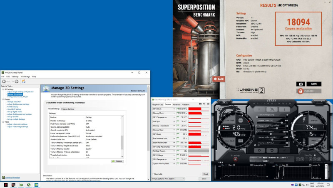Click Afterburner reset settings button
Image resolution: width=333 pixels, height=188 pixels.
[272, 150]
